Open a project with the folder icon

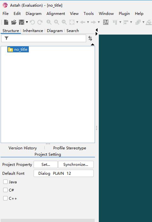tap(14, 22)
